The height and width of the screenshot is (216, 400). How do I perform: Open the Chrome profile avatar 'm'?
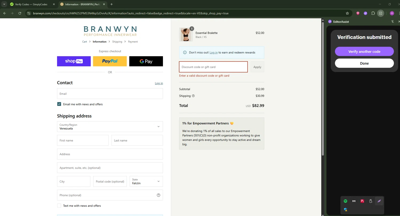coord(392,13)
